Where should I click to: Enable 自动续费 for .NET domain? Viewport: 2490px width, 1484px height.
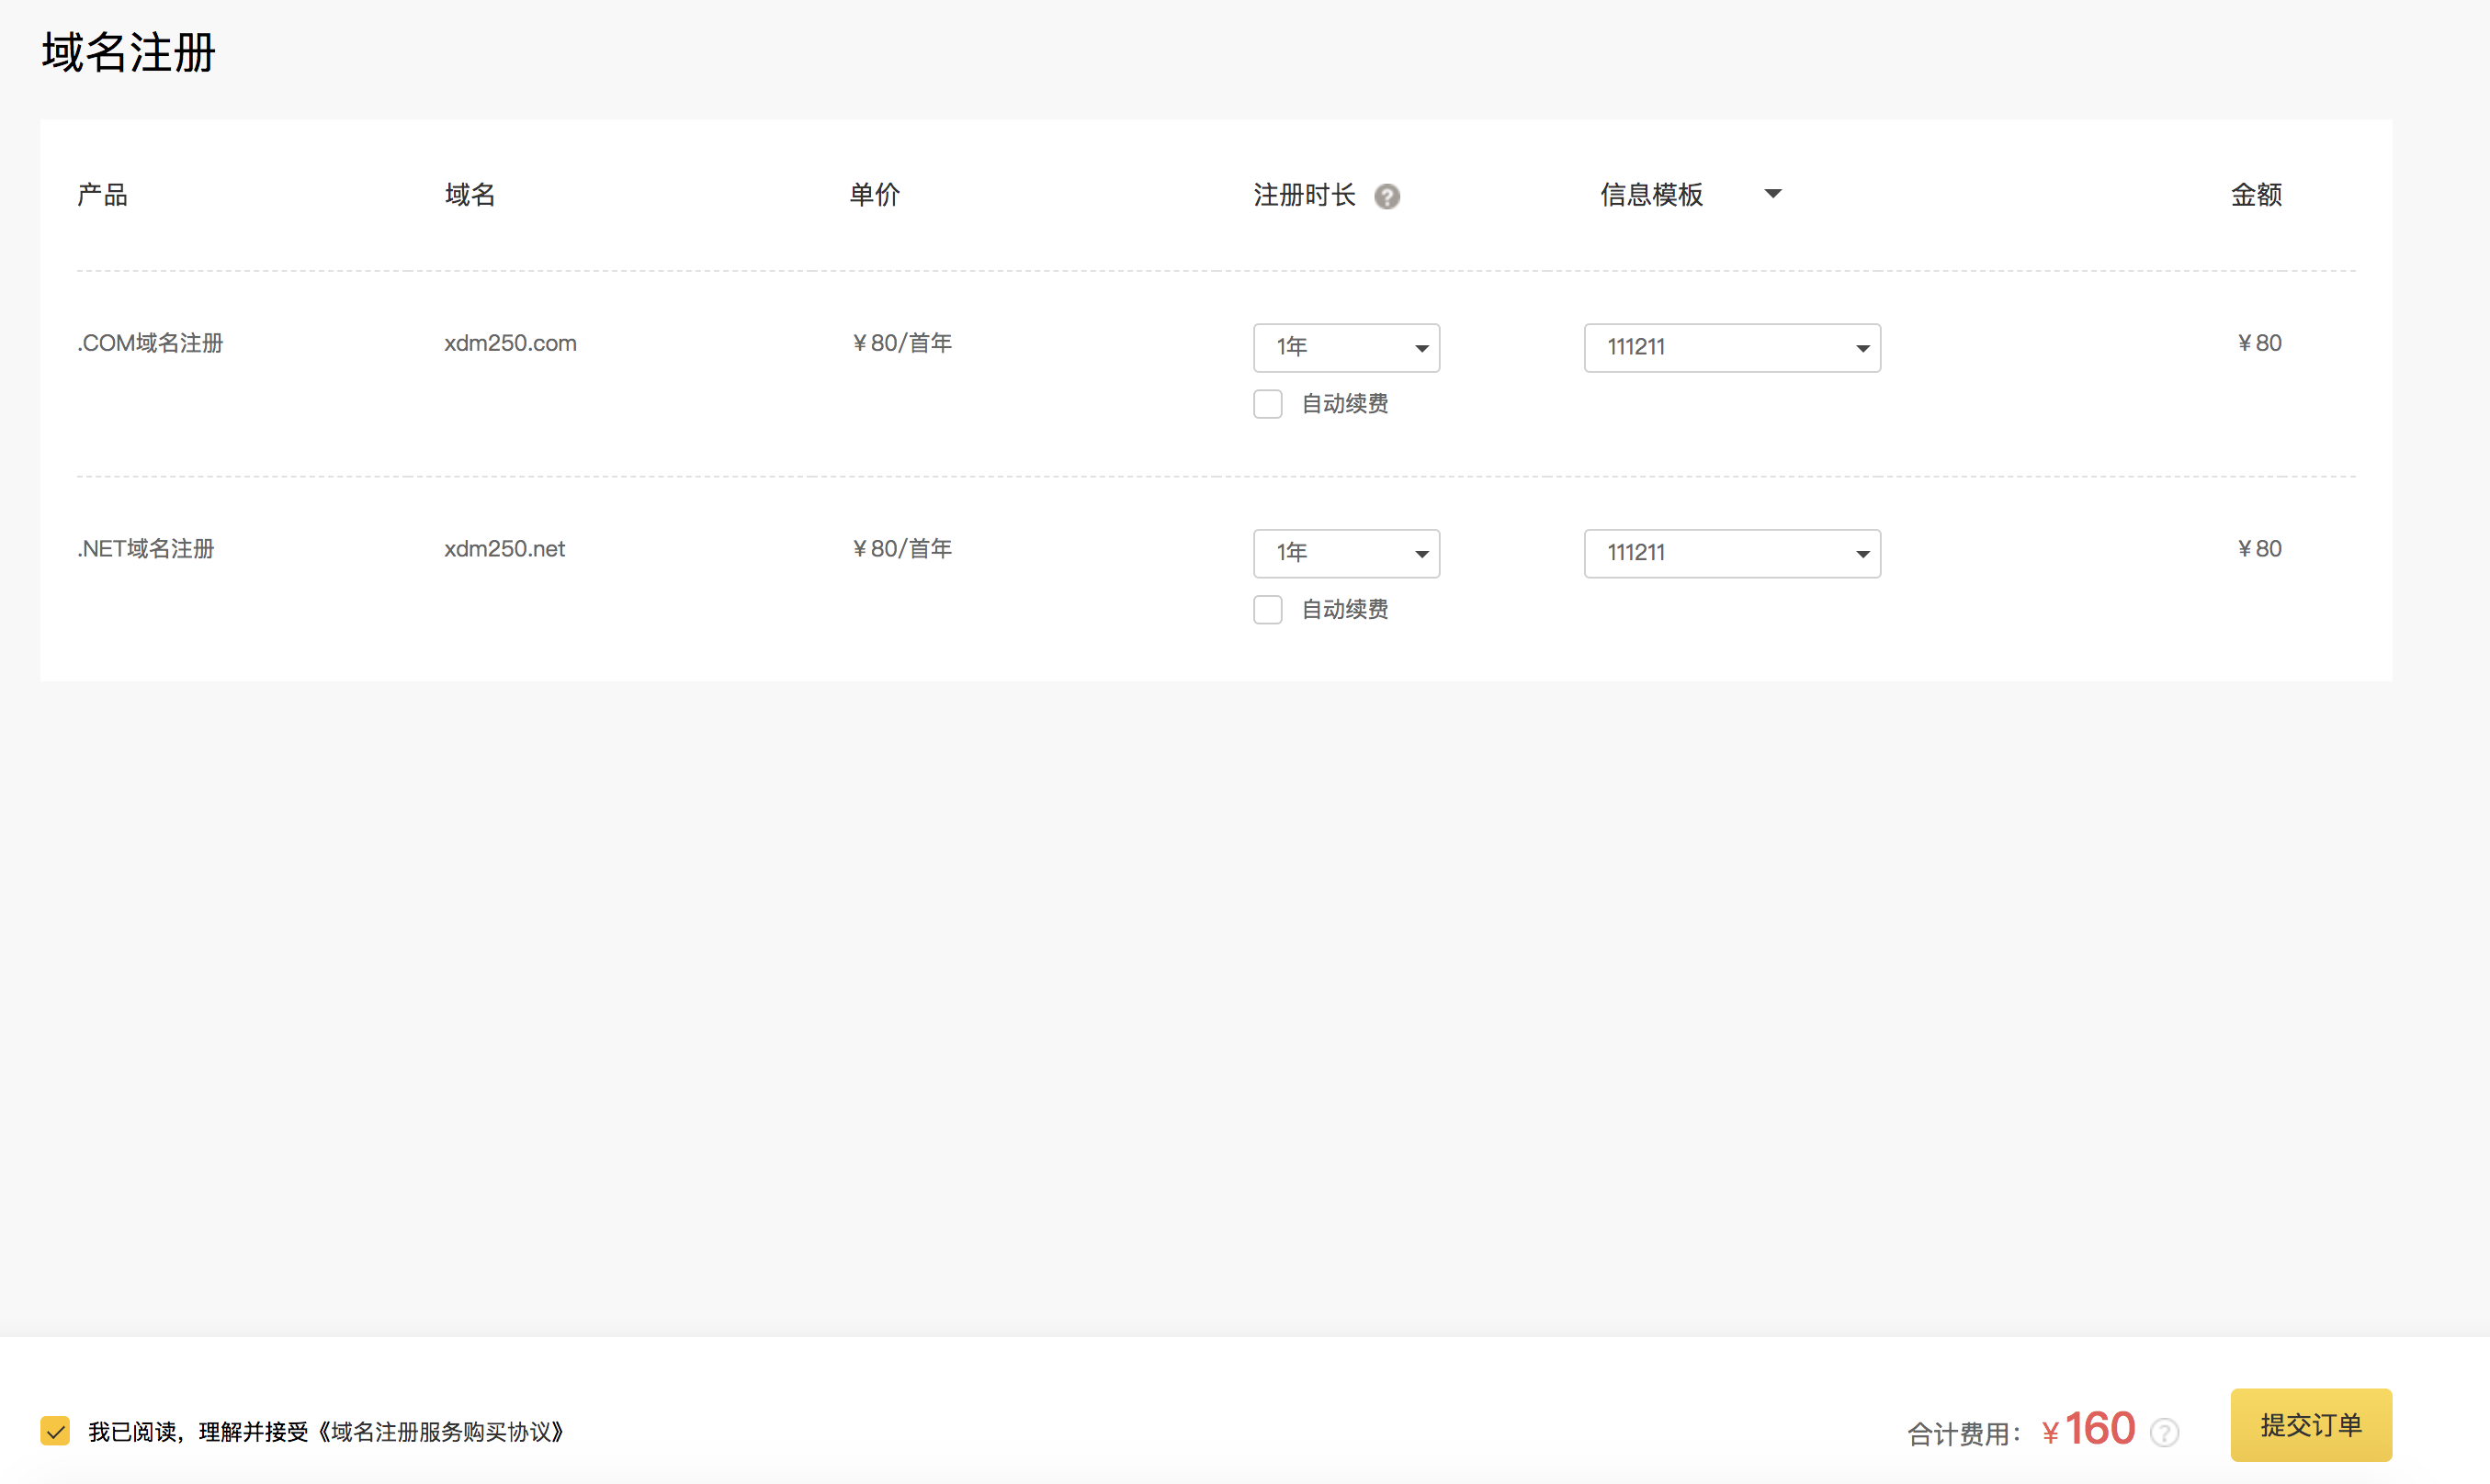(x=1267, y=610)
